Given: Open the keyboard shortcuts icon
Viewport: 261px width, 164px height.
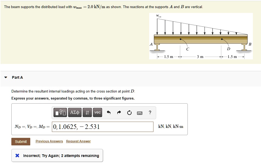Looking at the screenshot, I should click(x=140, y=112).
